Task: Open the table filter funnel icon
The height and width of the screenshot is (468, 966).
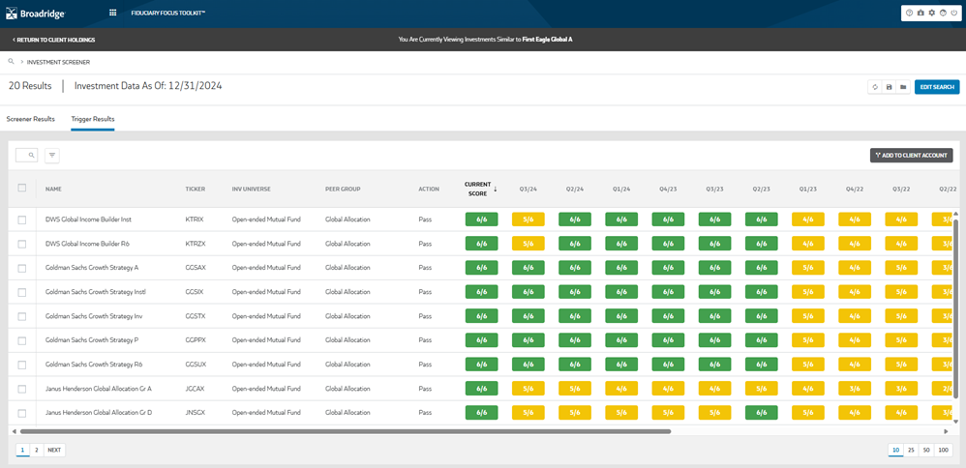Action: point(51,156)
